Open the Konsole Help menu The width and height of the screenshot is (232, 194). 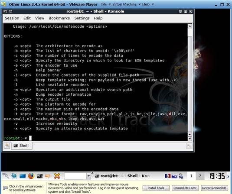98,18
